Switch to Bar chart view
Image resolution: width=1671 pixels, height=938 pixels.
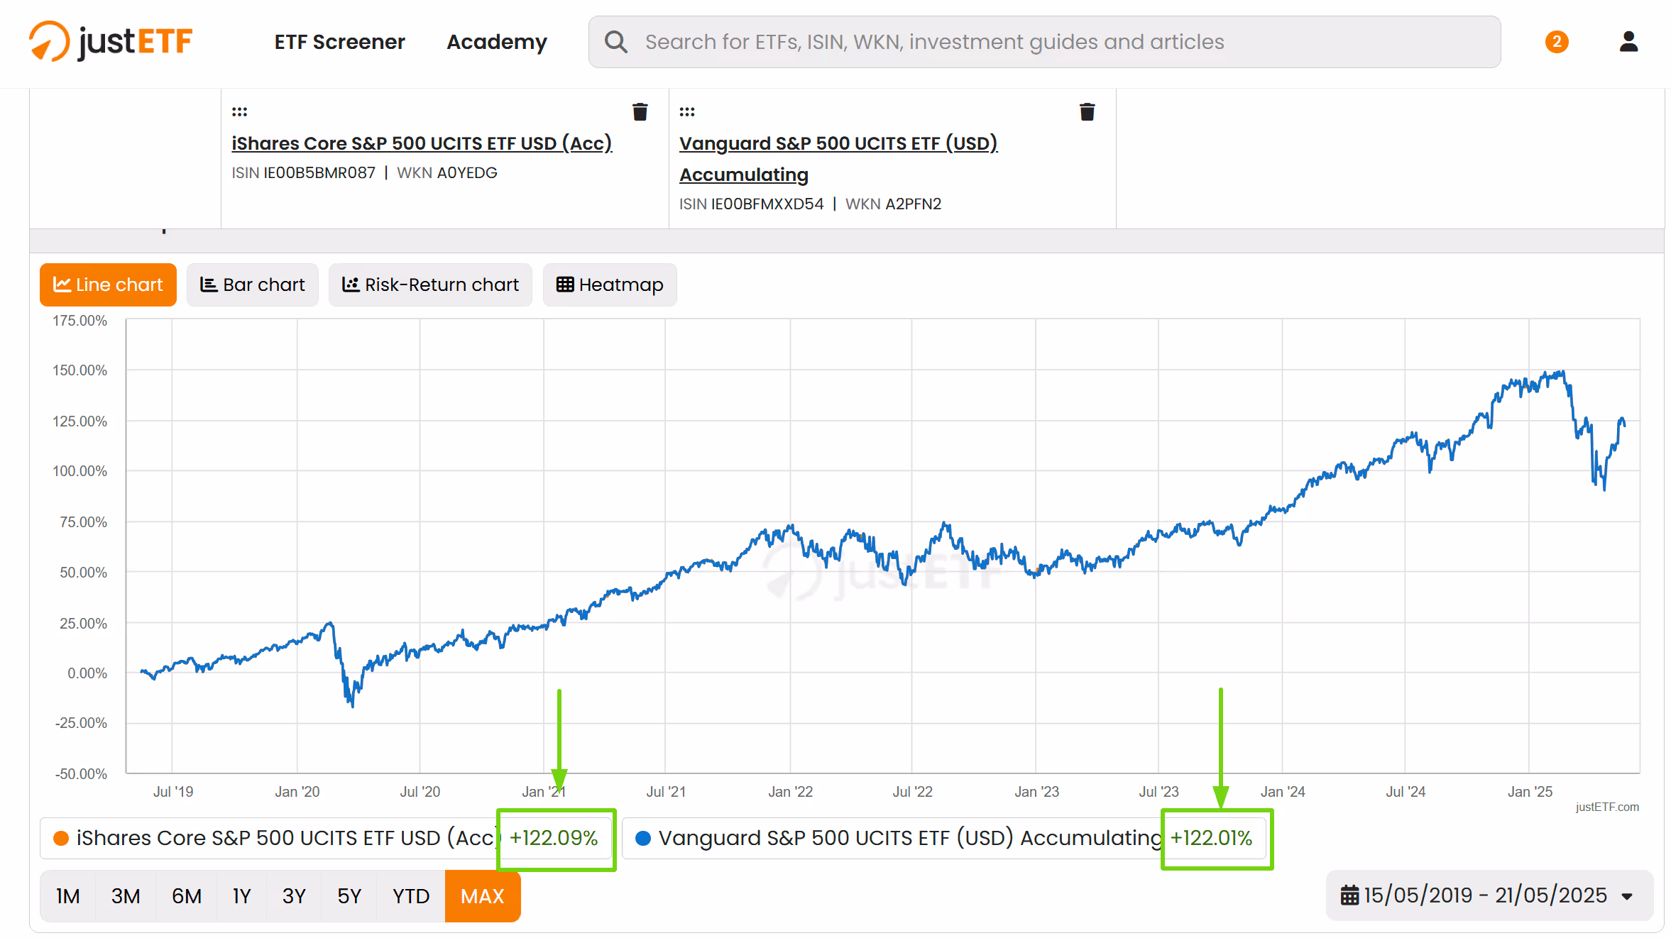coord(253,285)
